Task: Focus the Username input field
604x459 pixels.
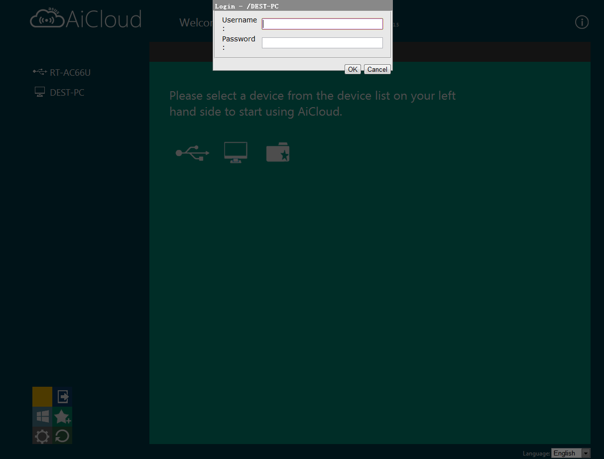Action: [322, 24]
